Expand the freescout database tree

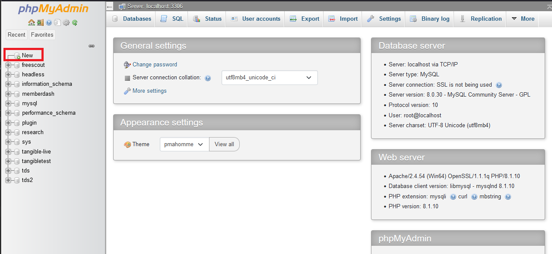click(x=8, y=65)
